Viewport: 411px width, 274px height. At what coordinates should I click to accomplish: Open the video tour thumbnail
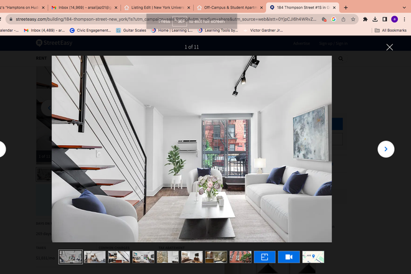(289, 257)
